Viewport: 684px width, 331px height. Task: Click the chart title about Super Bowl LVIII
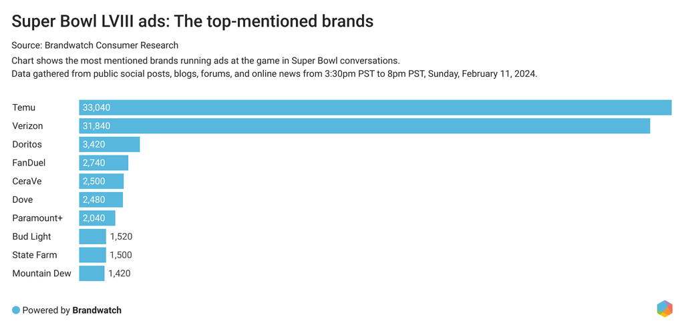pyautogui.click(x=192, y=21)
